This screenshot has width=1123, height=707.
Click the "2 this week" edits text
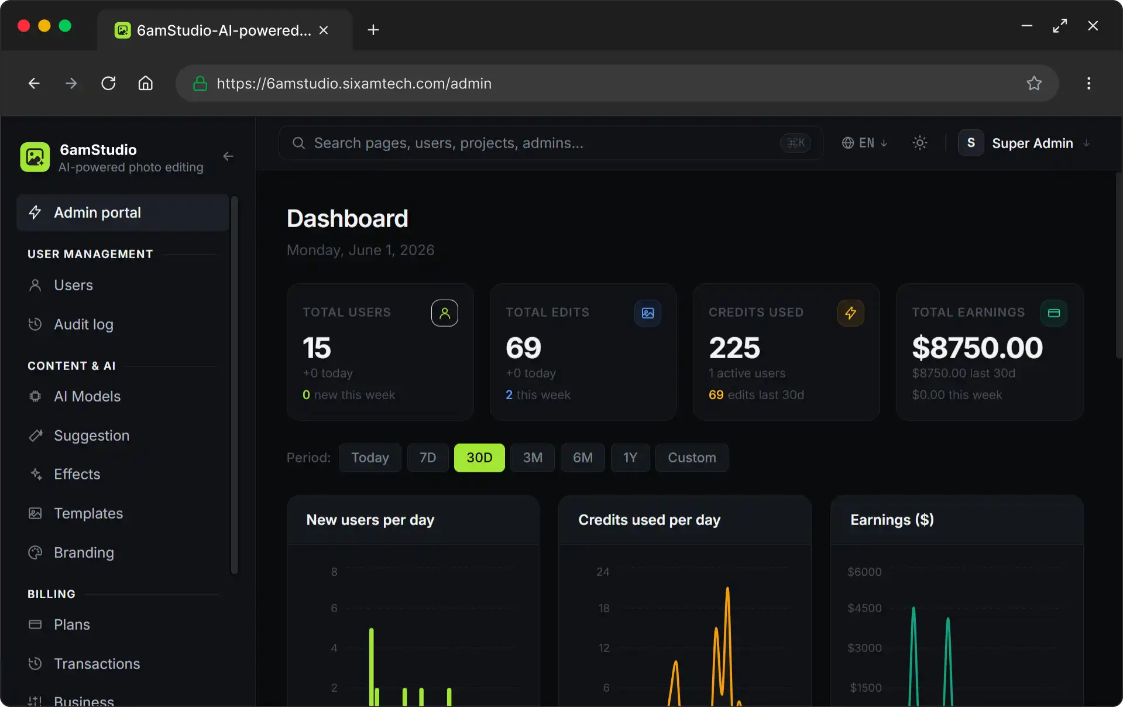(538, 395)
